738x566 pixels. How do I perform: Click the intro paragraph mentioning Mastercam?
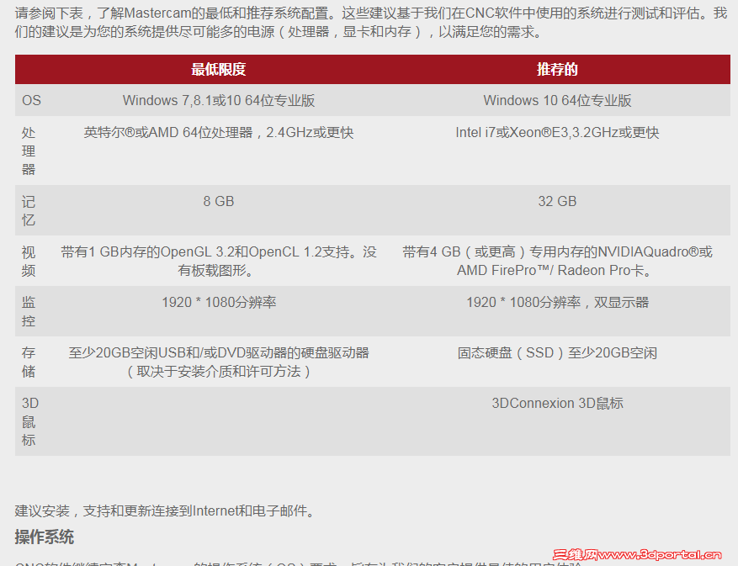371,22
